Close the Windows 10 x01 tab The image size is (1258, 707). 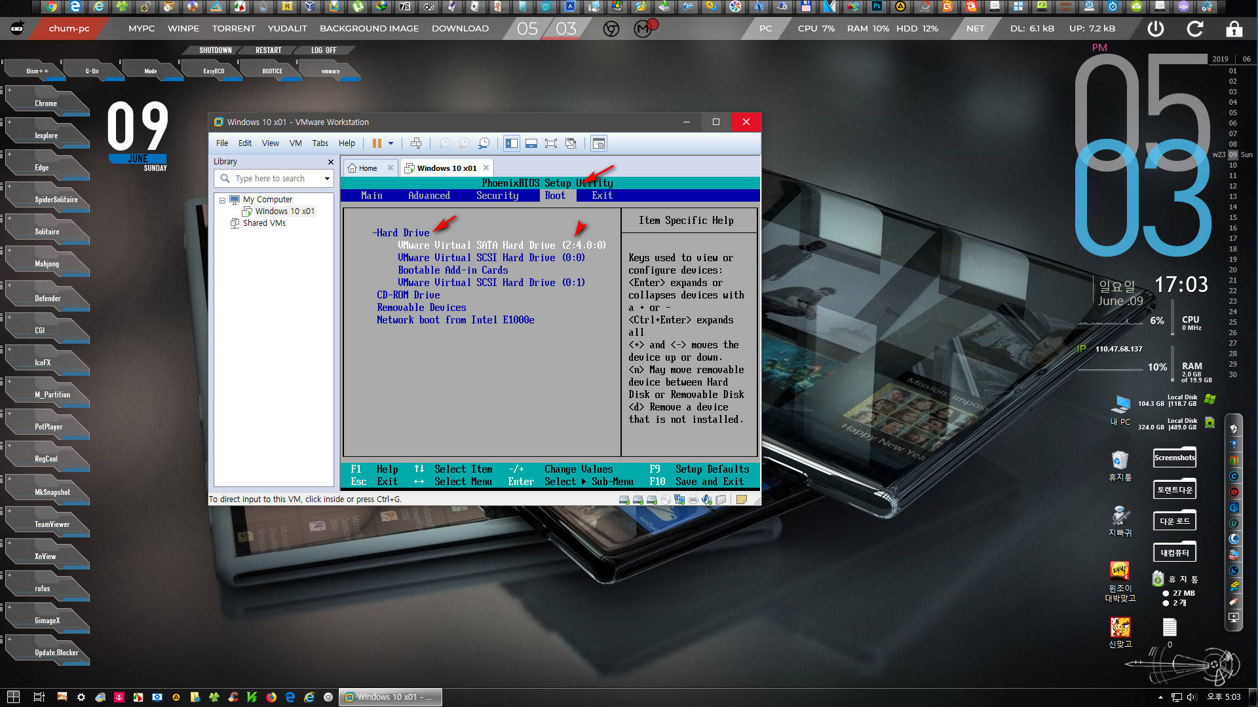tap(486, 168)
